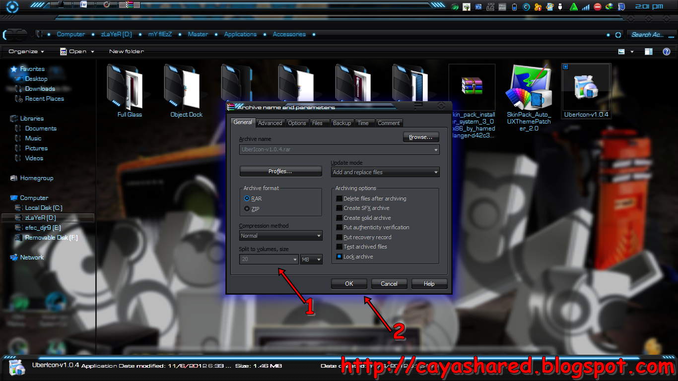Image resolution: width=678 pixels, height=381 pixels.
Task: Open Downloads in Favorites
Action: point(40,89)
